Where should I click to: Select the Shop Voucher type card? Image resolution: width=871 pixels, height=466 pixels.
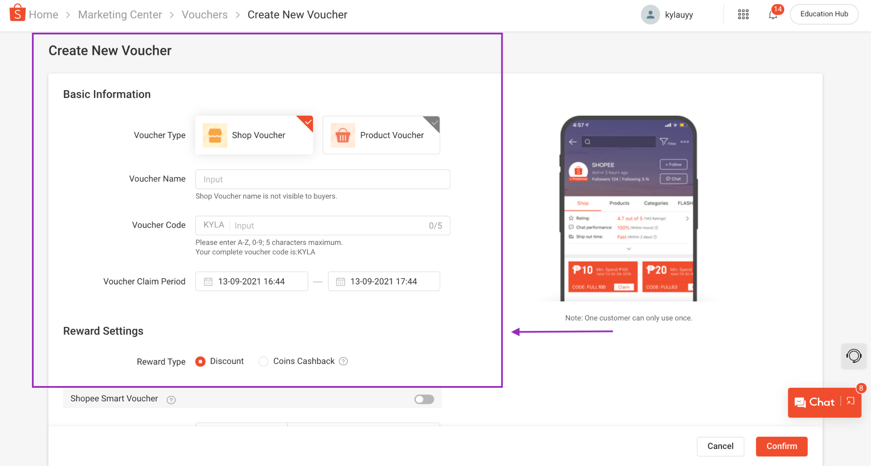254,135
